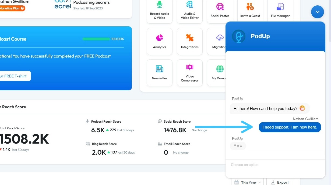Click the Monetize Plan badge
Viewport: 331px width, 185px height.
tap(11, 8)
